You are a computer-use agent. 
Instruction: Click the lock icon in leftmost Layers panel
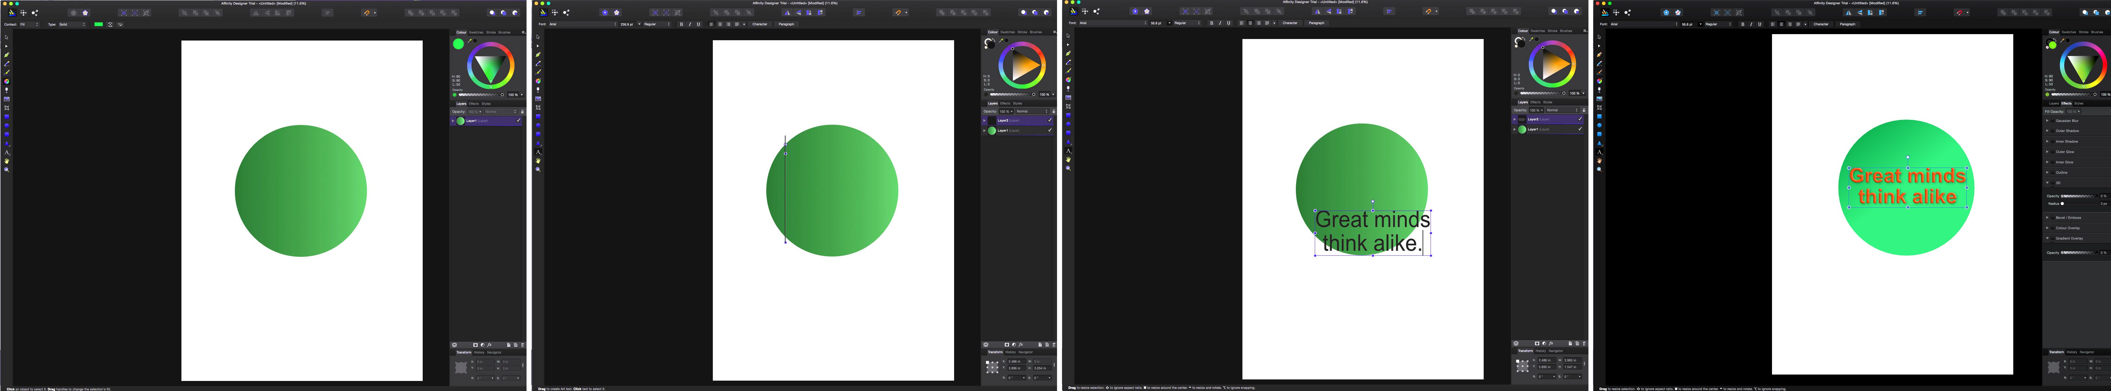[x=522, y=111]
